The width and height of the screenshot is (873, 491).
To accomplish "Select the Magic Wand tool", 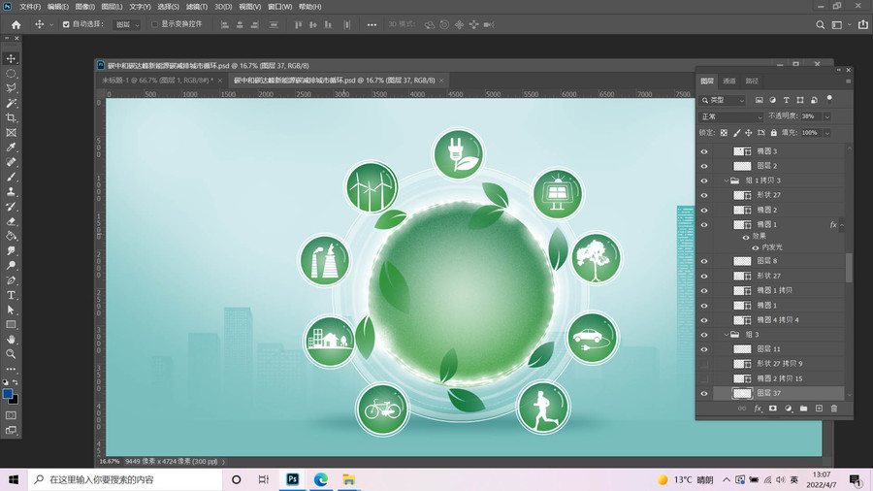I will tap(11, 103).
